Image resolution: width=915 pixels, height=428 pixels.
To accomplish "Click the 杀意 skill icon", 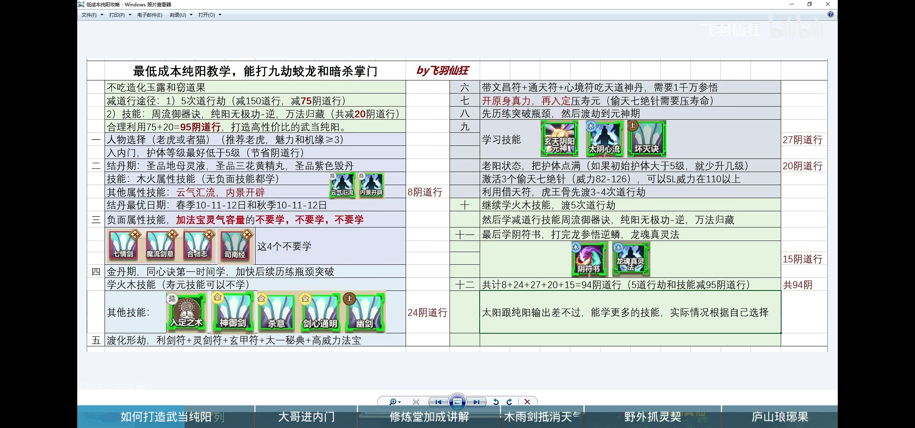I will (276, 312).
